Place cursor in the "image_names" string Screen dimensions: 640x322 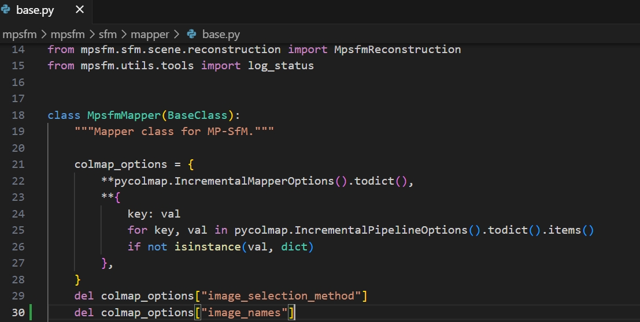coord(247,313)
